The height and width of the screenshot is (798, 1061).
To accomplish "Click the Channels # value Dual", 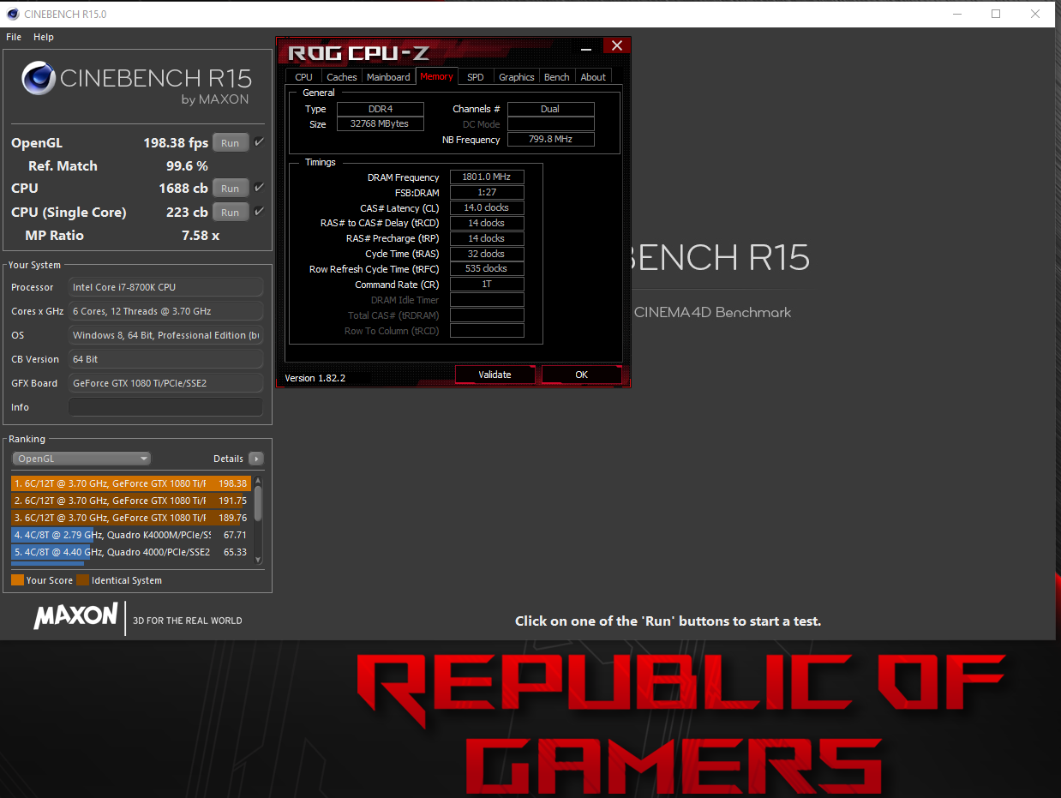I will coord(550,109).
